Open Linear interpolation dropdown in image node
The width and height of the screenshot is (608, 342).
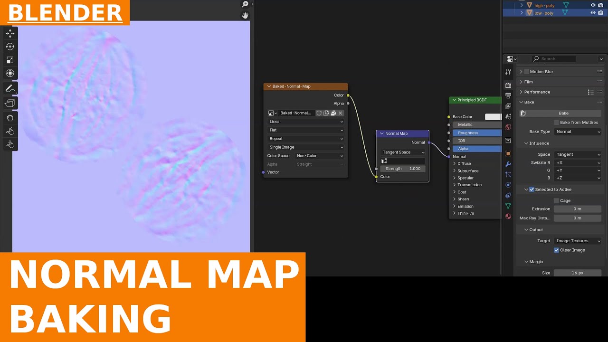[x=305, y=122]
